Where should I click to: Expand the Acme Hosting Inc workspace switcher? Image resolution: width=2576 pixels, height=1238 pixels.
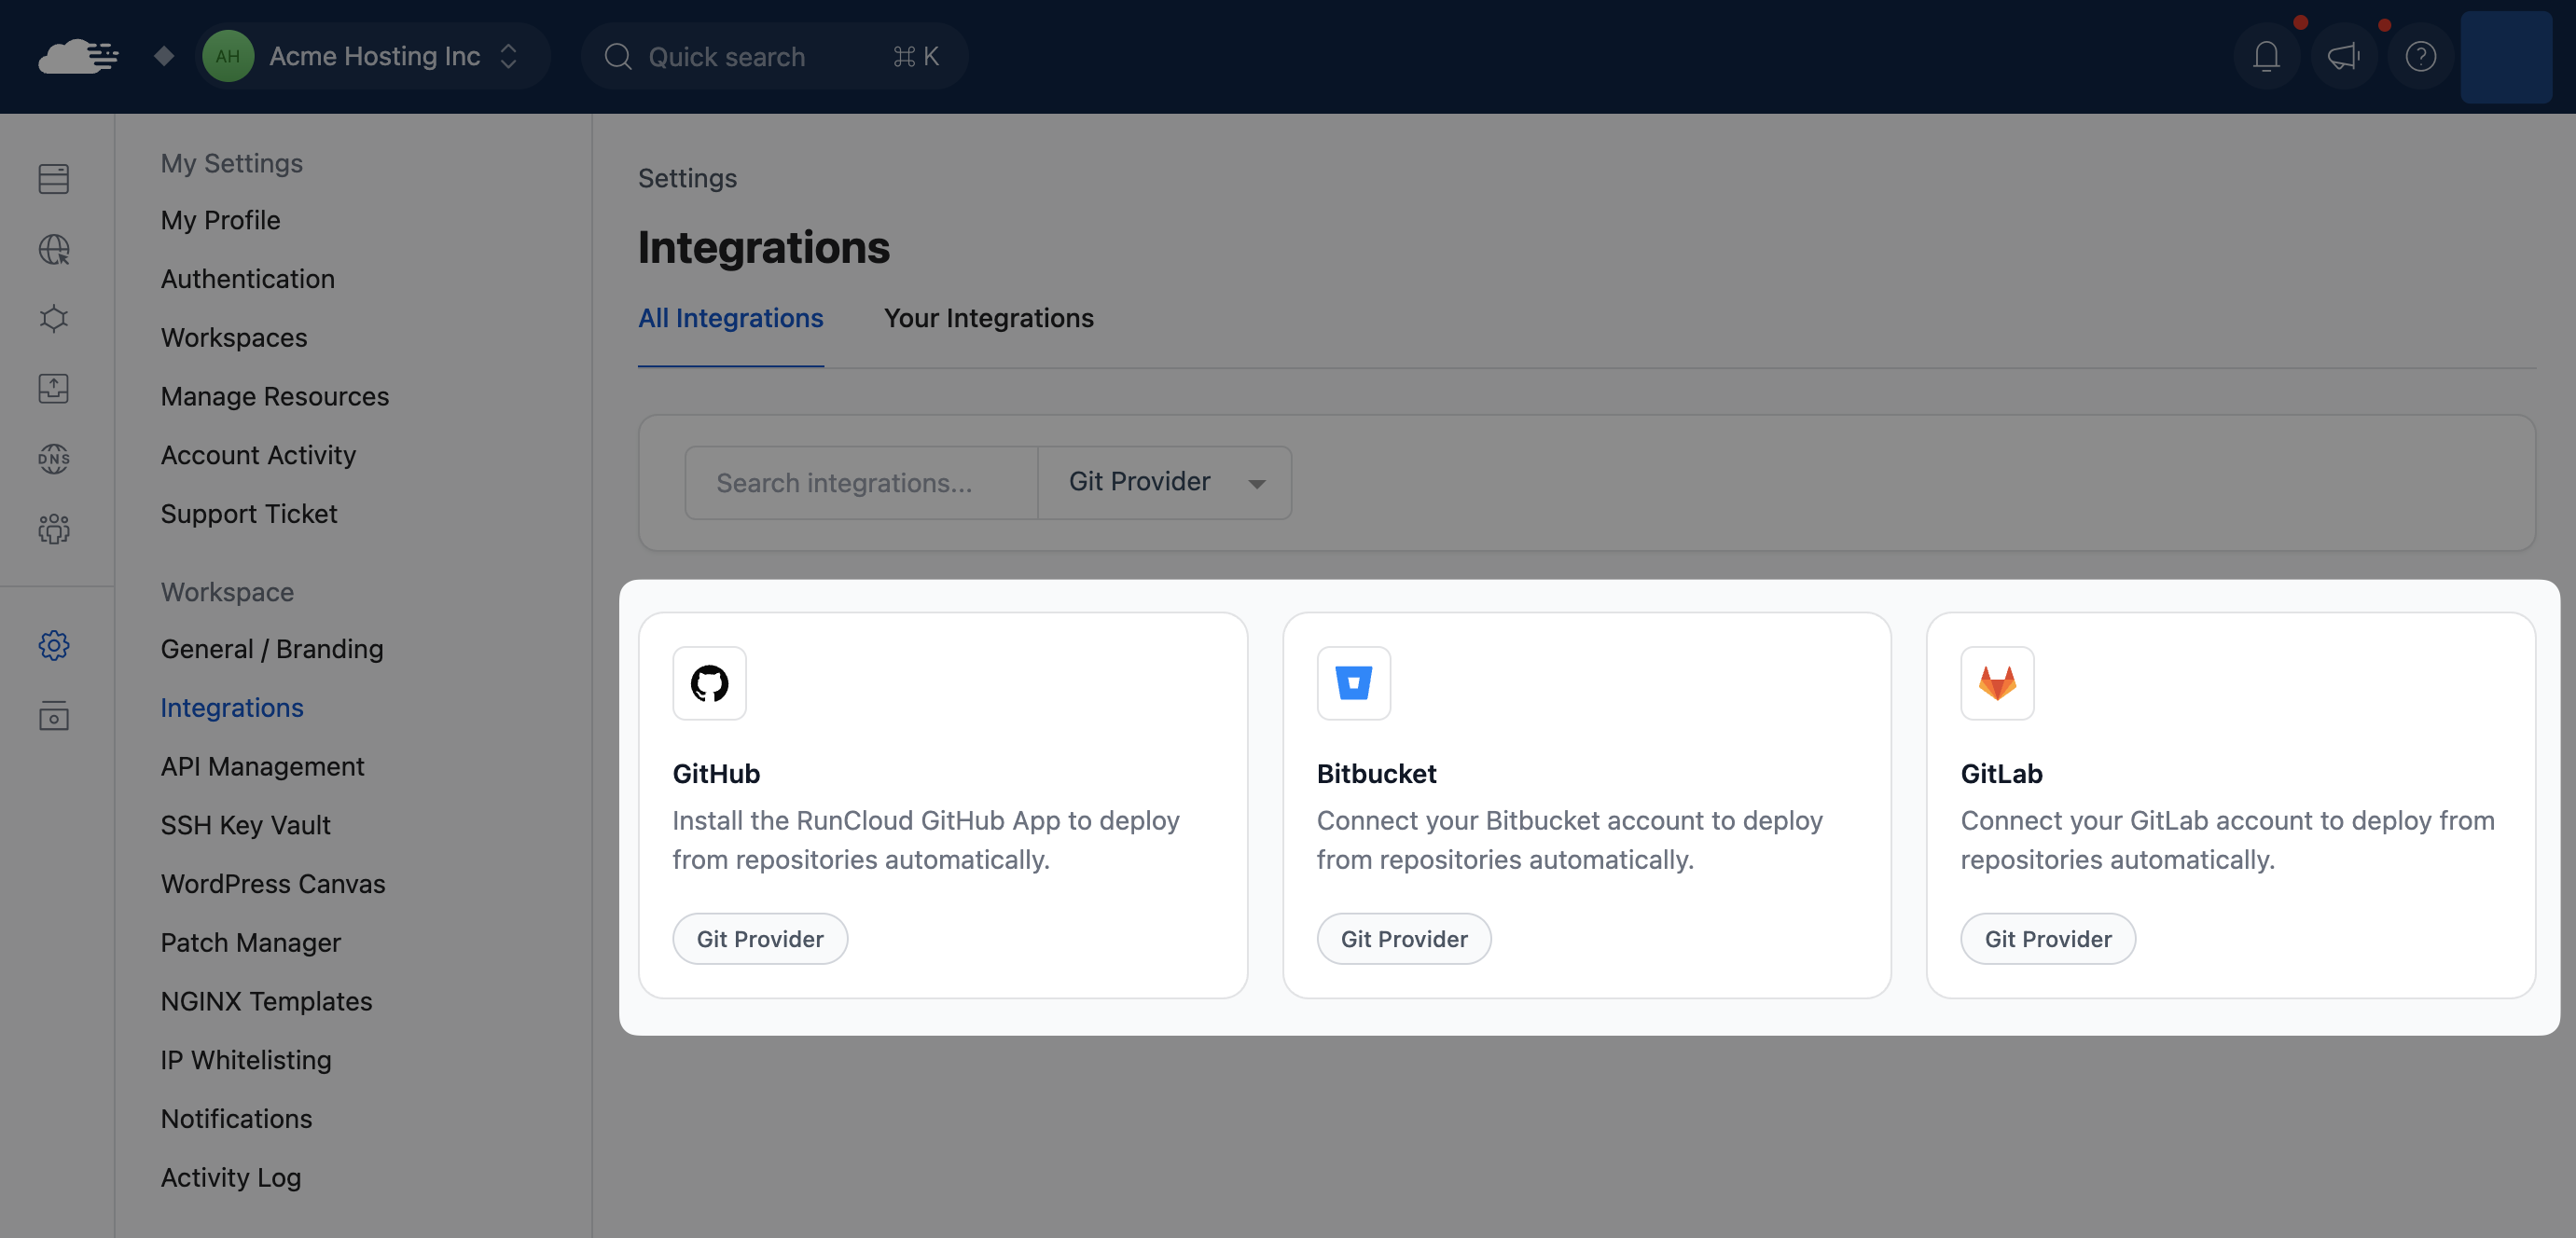(x=372, y=57)
